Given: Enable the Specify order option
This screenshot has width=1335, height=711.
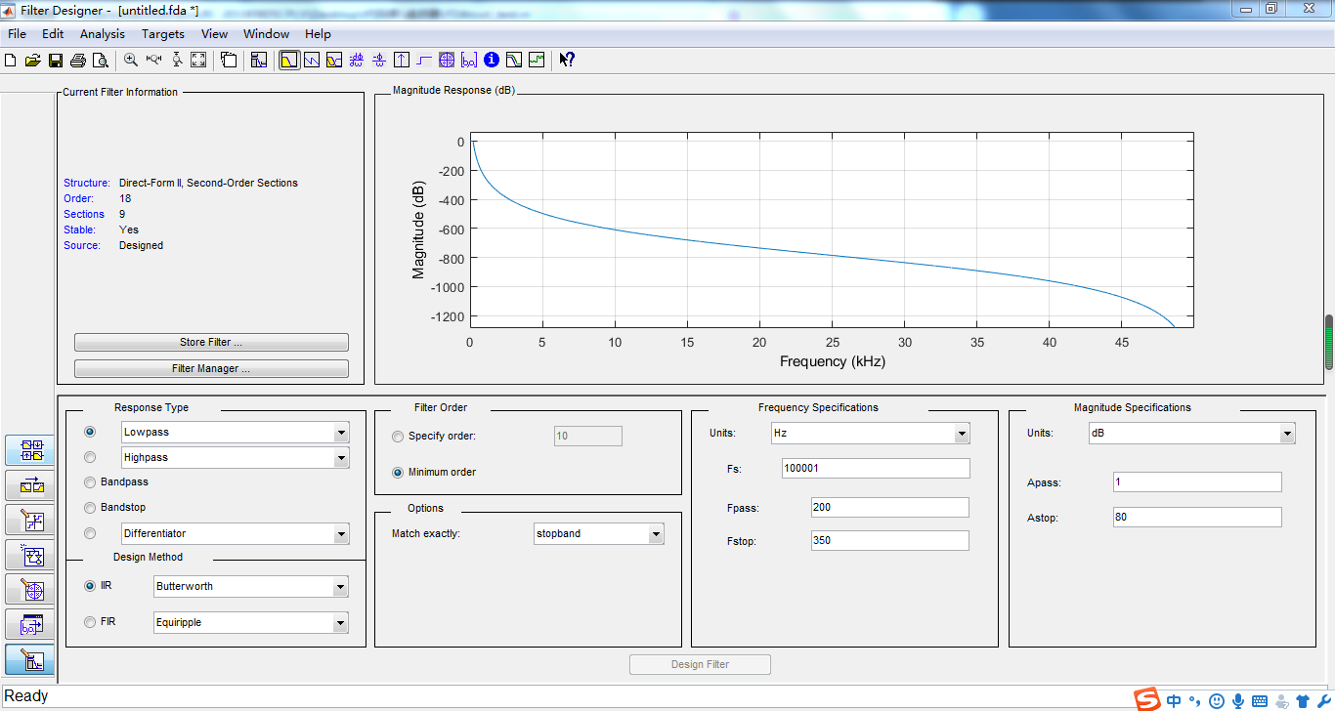Looking at the screenshot, I should pos(397,436).
